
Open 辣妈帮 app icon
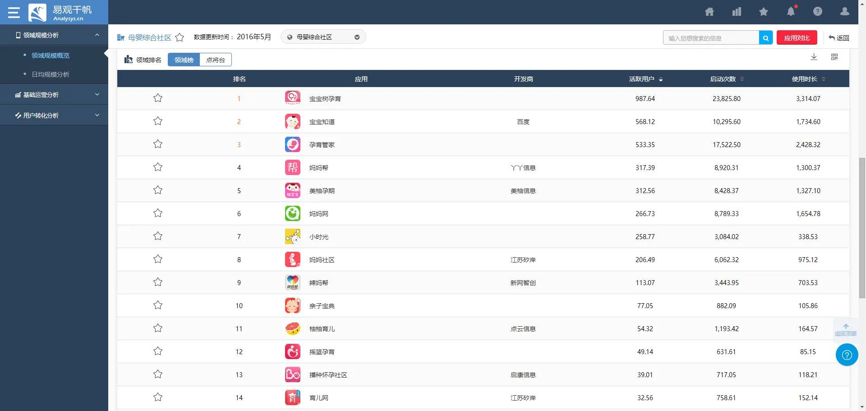(293, 282)
